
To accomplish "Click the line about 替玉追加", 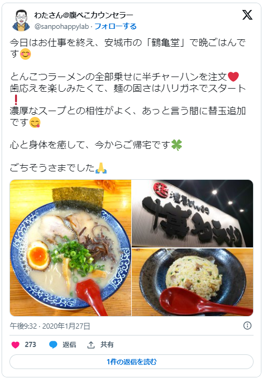I will click(x=128, y=116).
